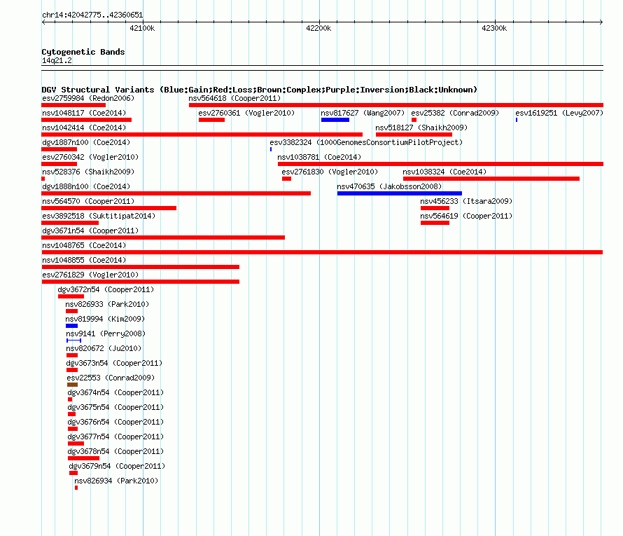Open dgv3674n54 (Cooper2011) label
This screenshot has width=623, height=536.
point(115,392)
